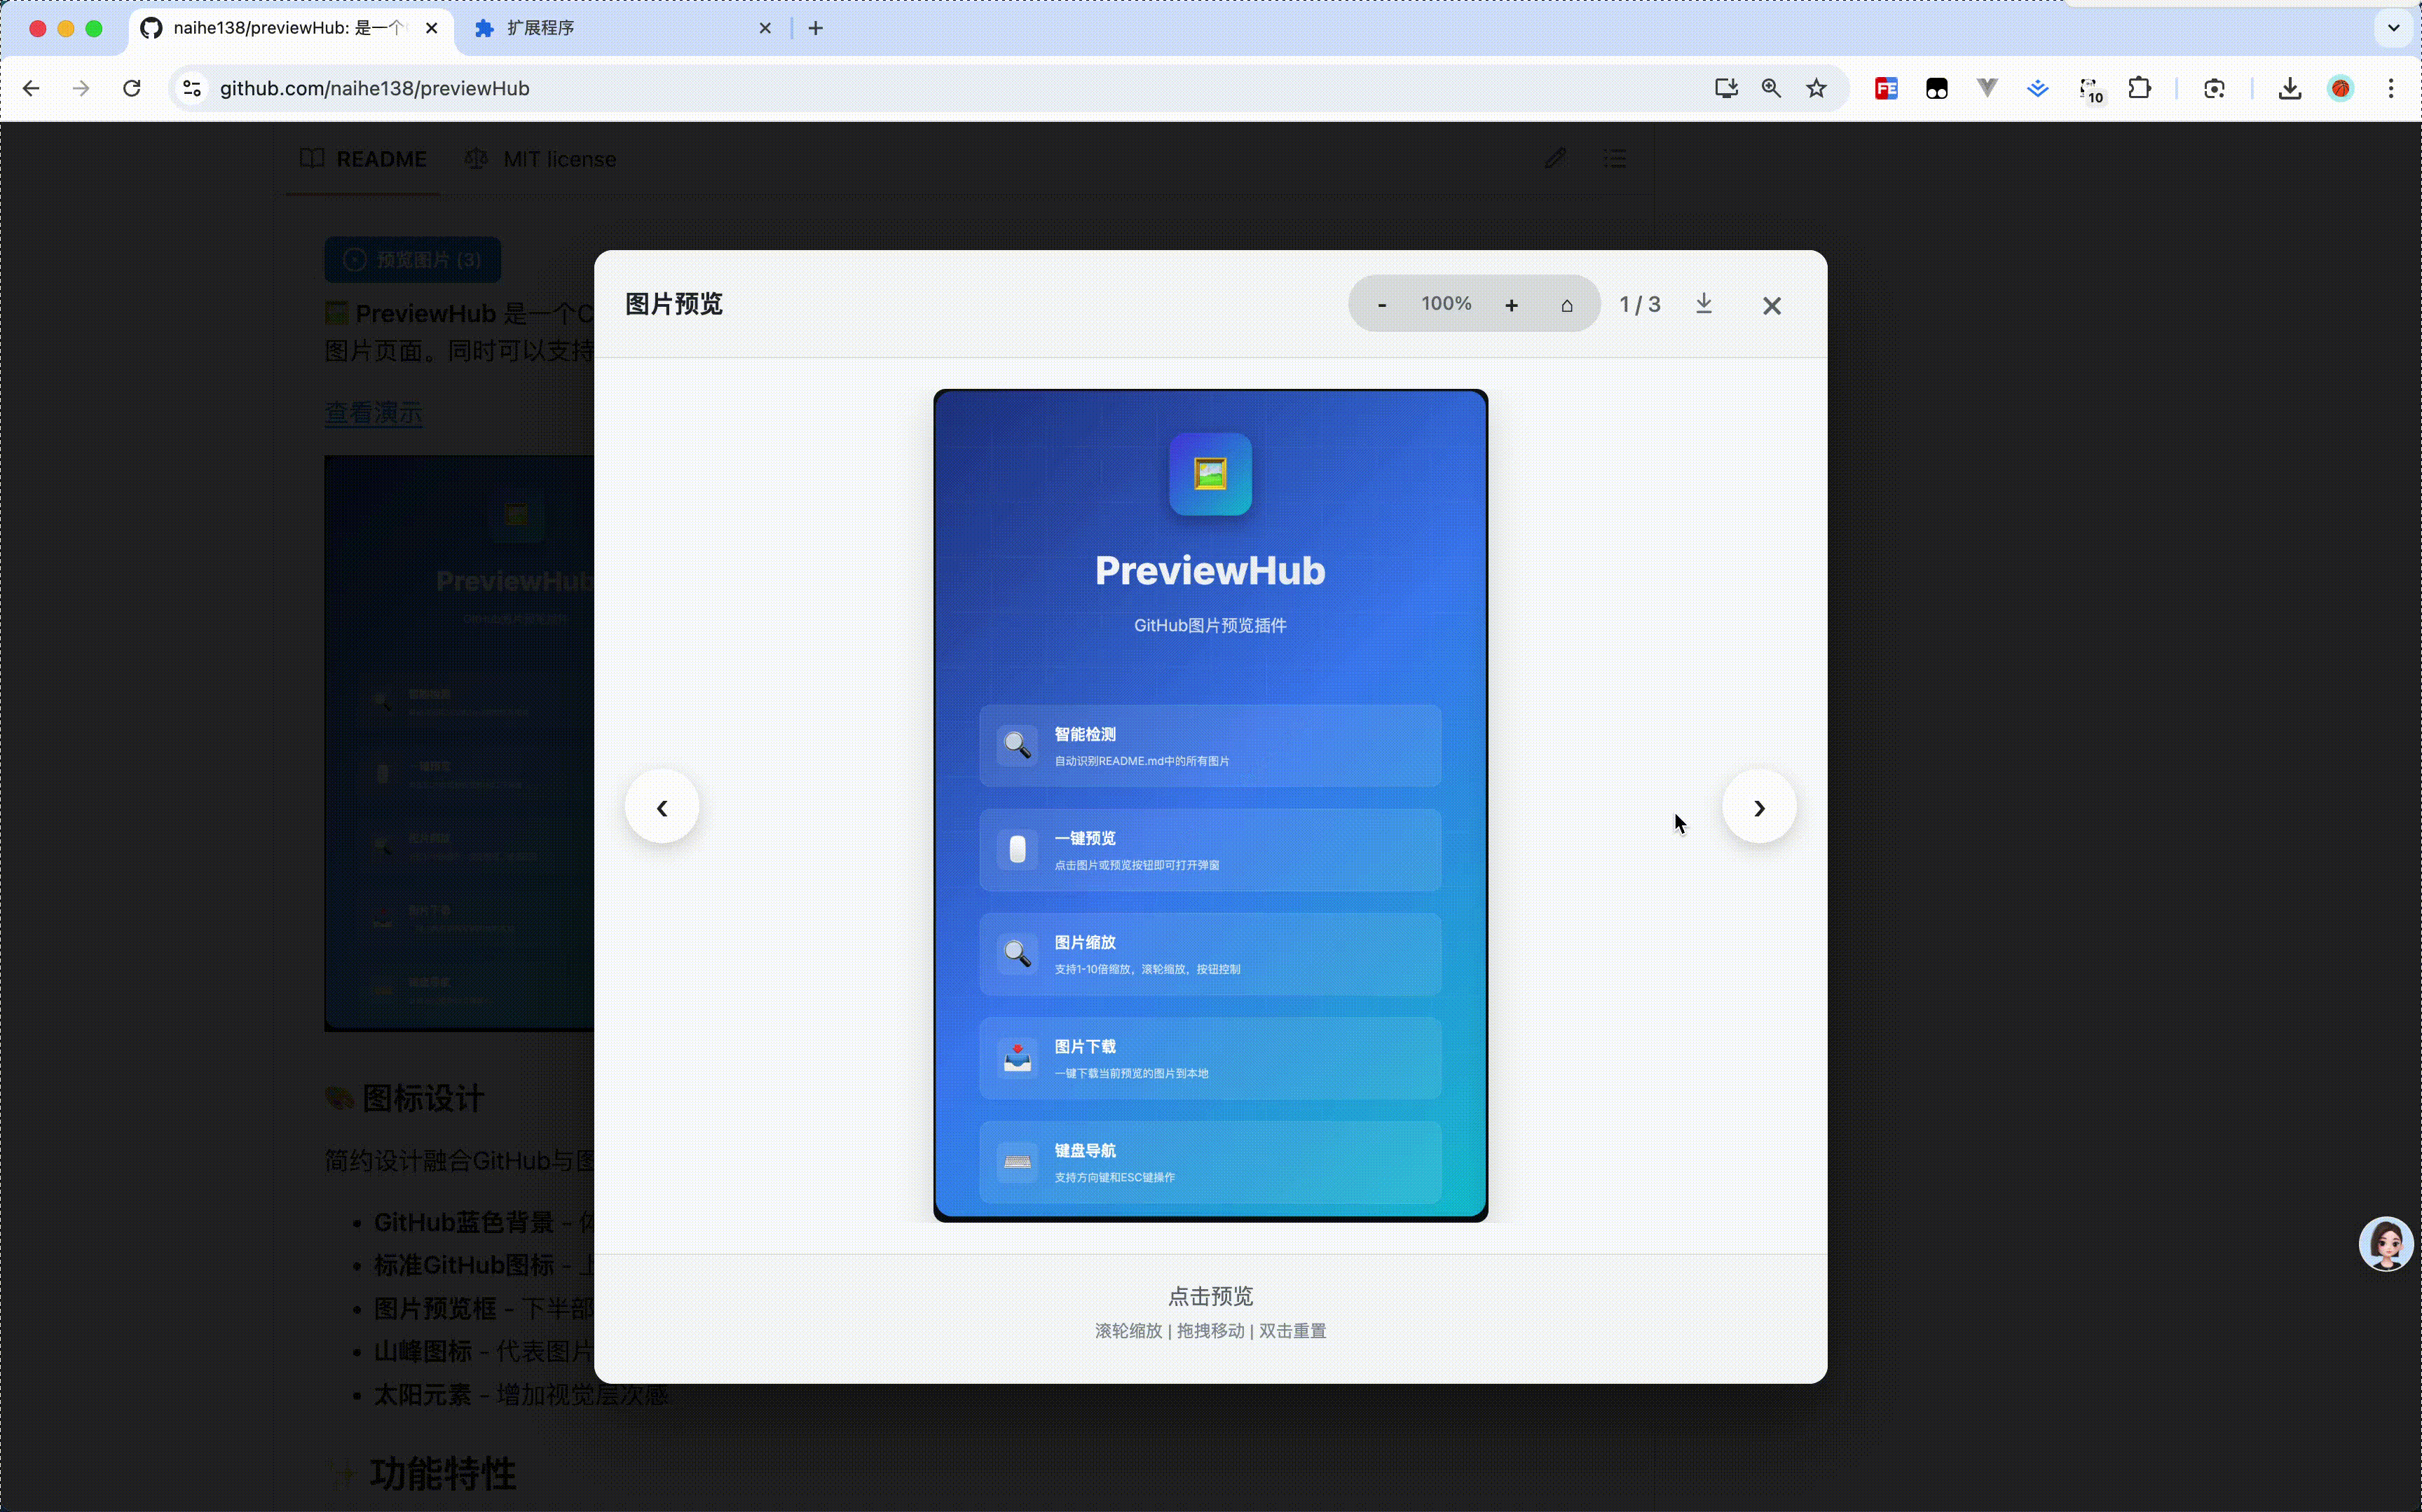This screenshot has height=1512, width=2422.
Task: Go back in browser history
Action: [x=31, y=88]
